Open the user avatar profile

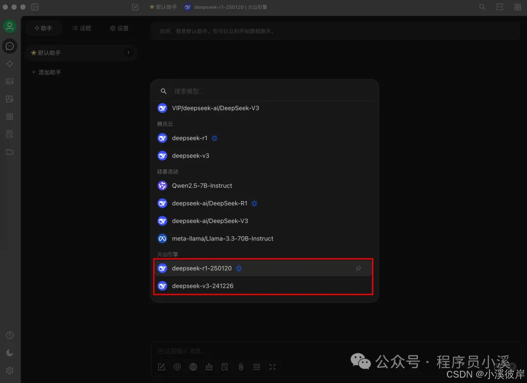pyautogui.click(x=10, y=26)
